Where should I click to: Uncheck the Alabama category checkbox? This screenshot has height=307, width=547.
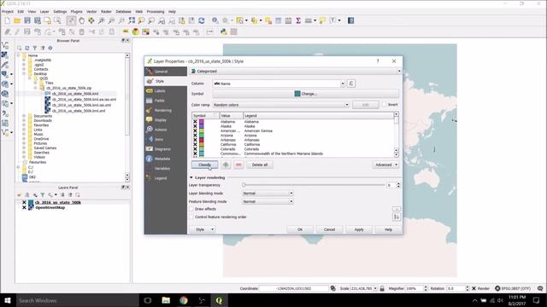[196, 122]
